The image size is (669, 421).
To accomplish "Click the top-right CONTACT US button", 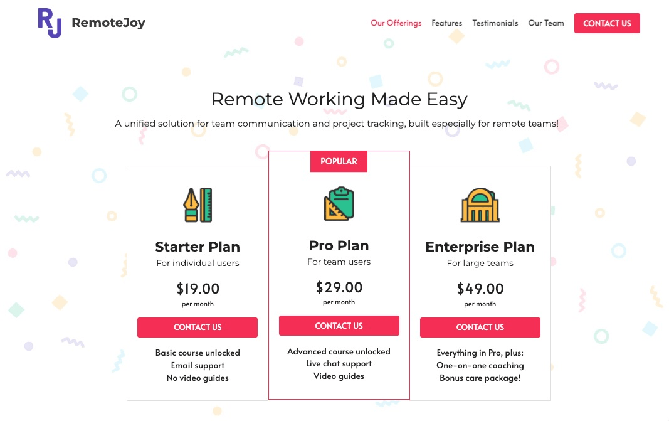I will (x=607, y=23).
